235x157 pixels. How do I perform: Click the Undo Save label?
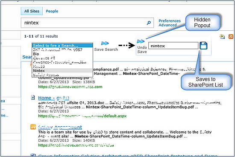click(x=142, y=49)
